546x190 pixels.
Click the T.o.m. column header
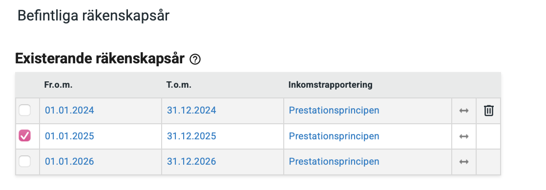point(179,85)
